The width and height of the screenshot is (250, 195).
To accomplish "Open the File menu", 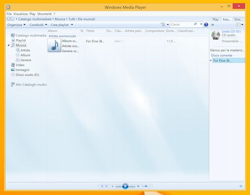I will click(x=9, y=14).
